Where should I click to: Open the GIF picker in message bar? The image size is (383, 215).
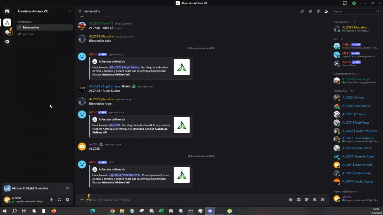299,200
